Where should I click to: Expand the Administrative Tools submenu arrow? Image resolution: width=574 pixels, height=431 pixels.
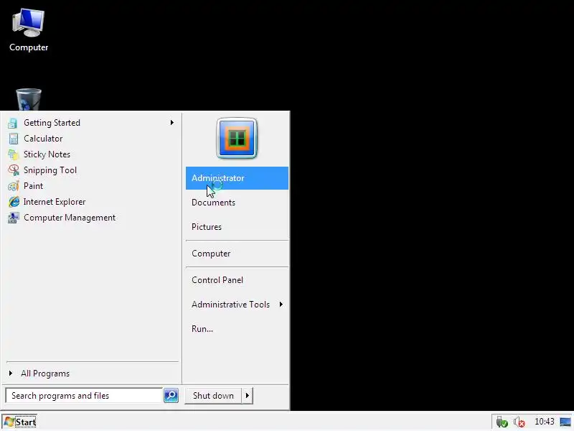(x=281, y=304)
